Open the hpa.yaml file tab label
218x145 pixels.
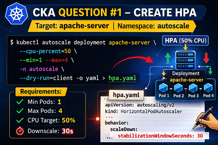point(126,95)
